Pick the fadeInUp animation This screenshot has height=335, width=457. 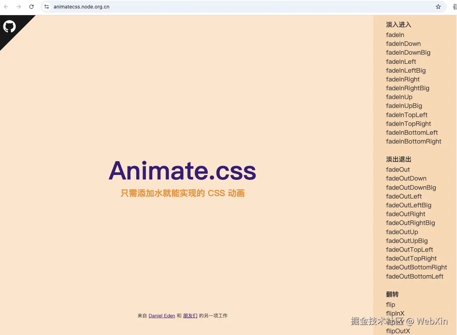pos(399,97)
